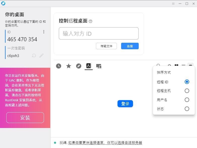Click the one-time password c6pxh3

point(13,55)
